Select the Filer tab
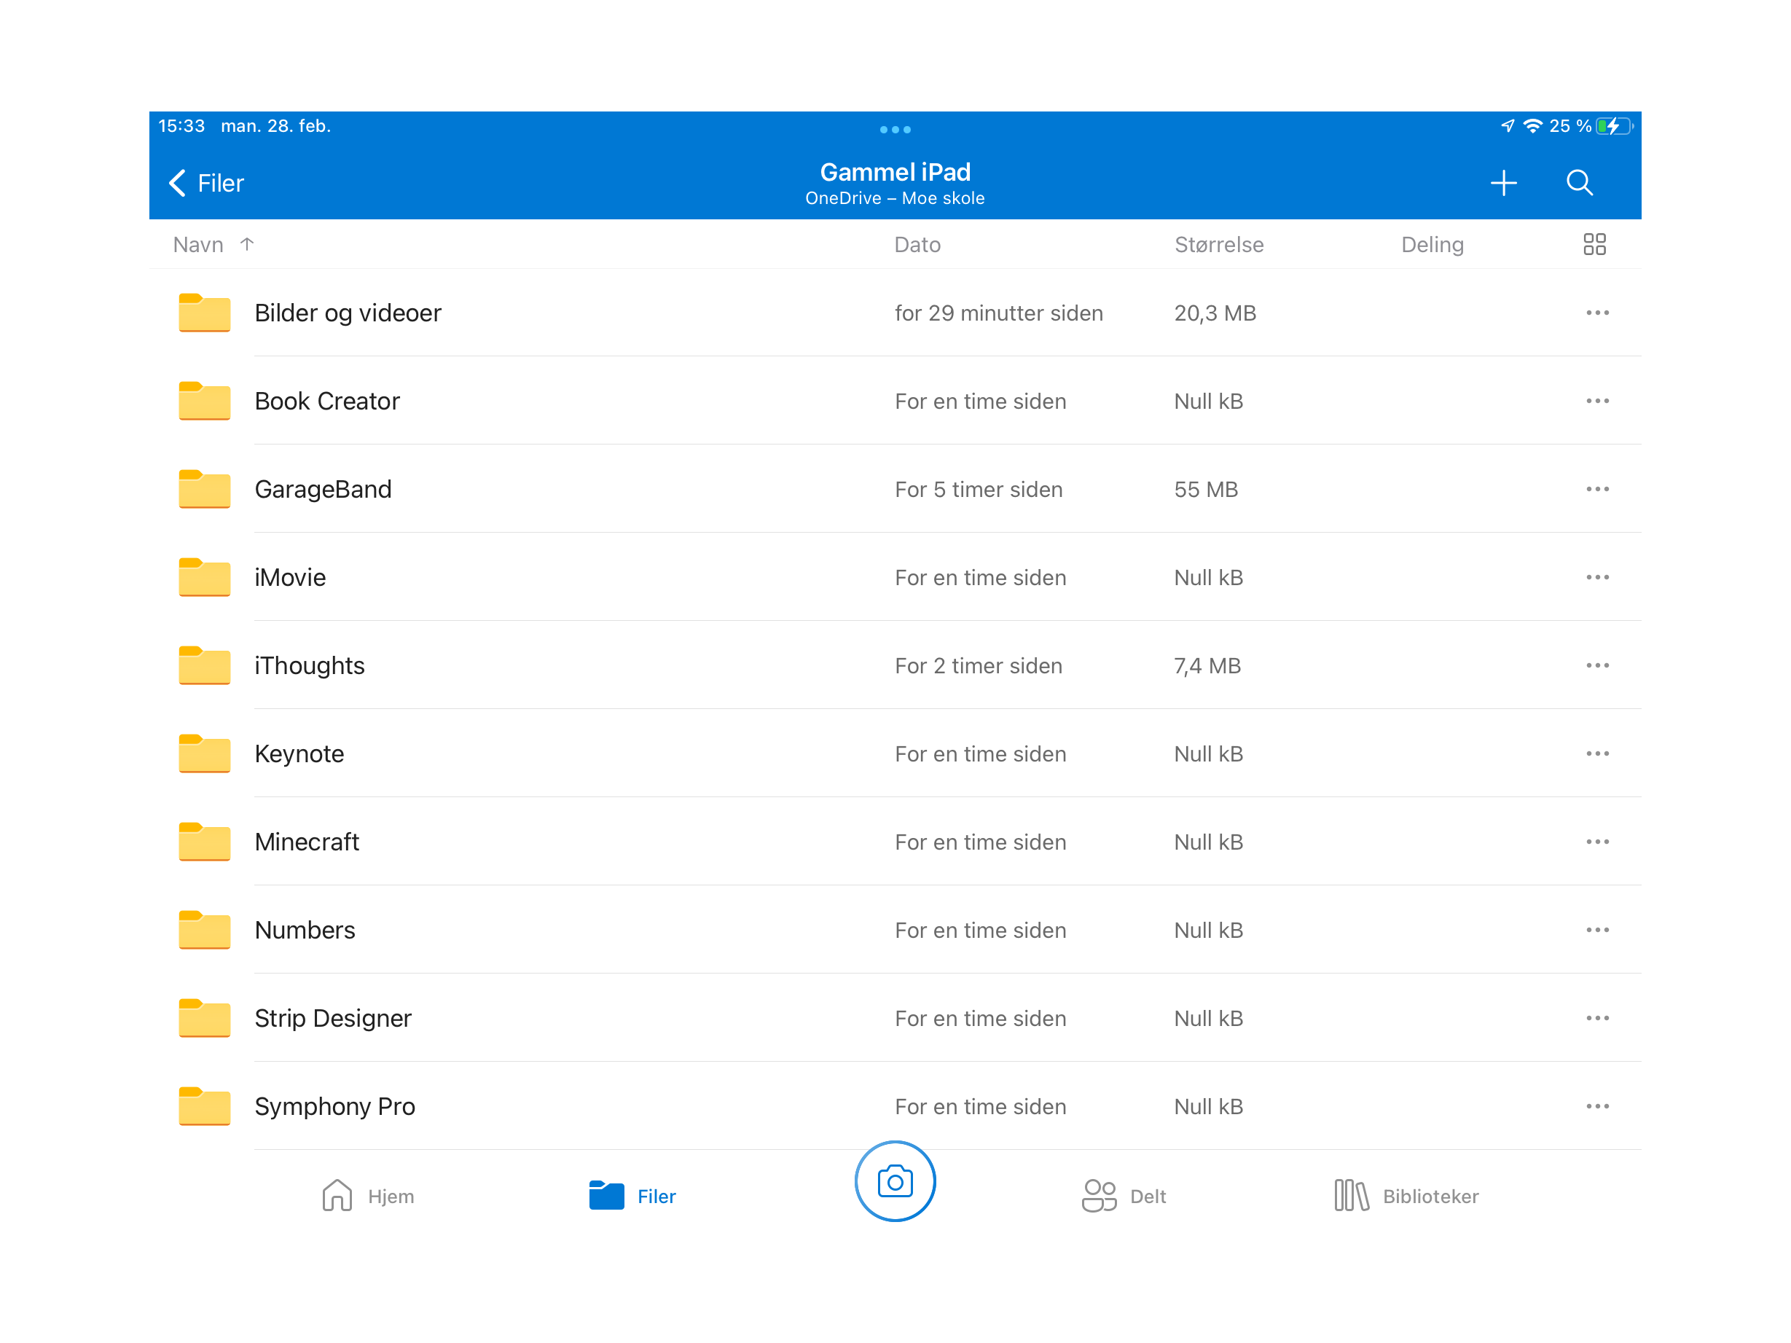Screen dimensions: 1791x1343 [632, 1196]
